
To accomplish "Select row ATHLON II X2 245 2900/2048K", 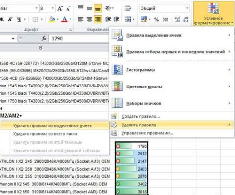I will click(x=54, y=161).
